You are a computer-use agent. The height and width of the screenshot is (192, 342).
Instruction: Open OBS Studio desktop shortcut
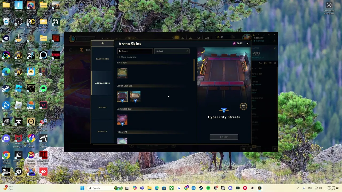point(18,23)
